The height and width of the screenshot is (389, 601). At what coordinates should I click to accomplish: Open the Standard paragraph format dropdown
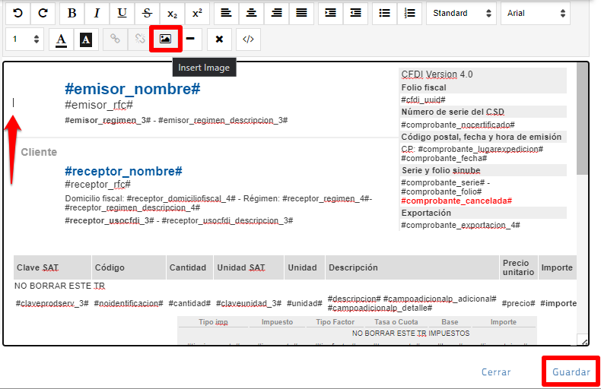[460, 13]
